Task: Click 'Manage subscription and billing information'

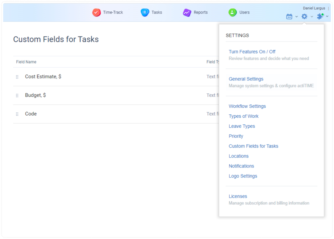Action: click(x=269, y=203)
